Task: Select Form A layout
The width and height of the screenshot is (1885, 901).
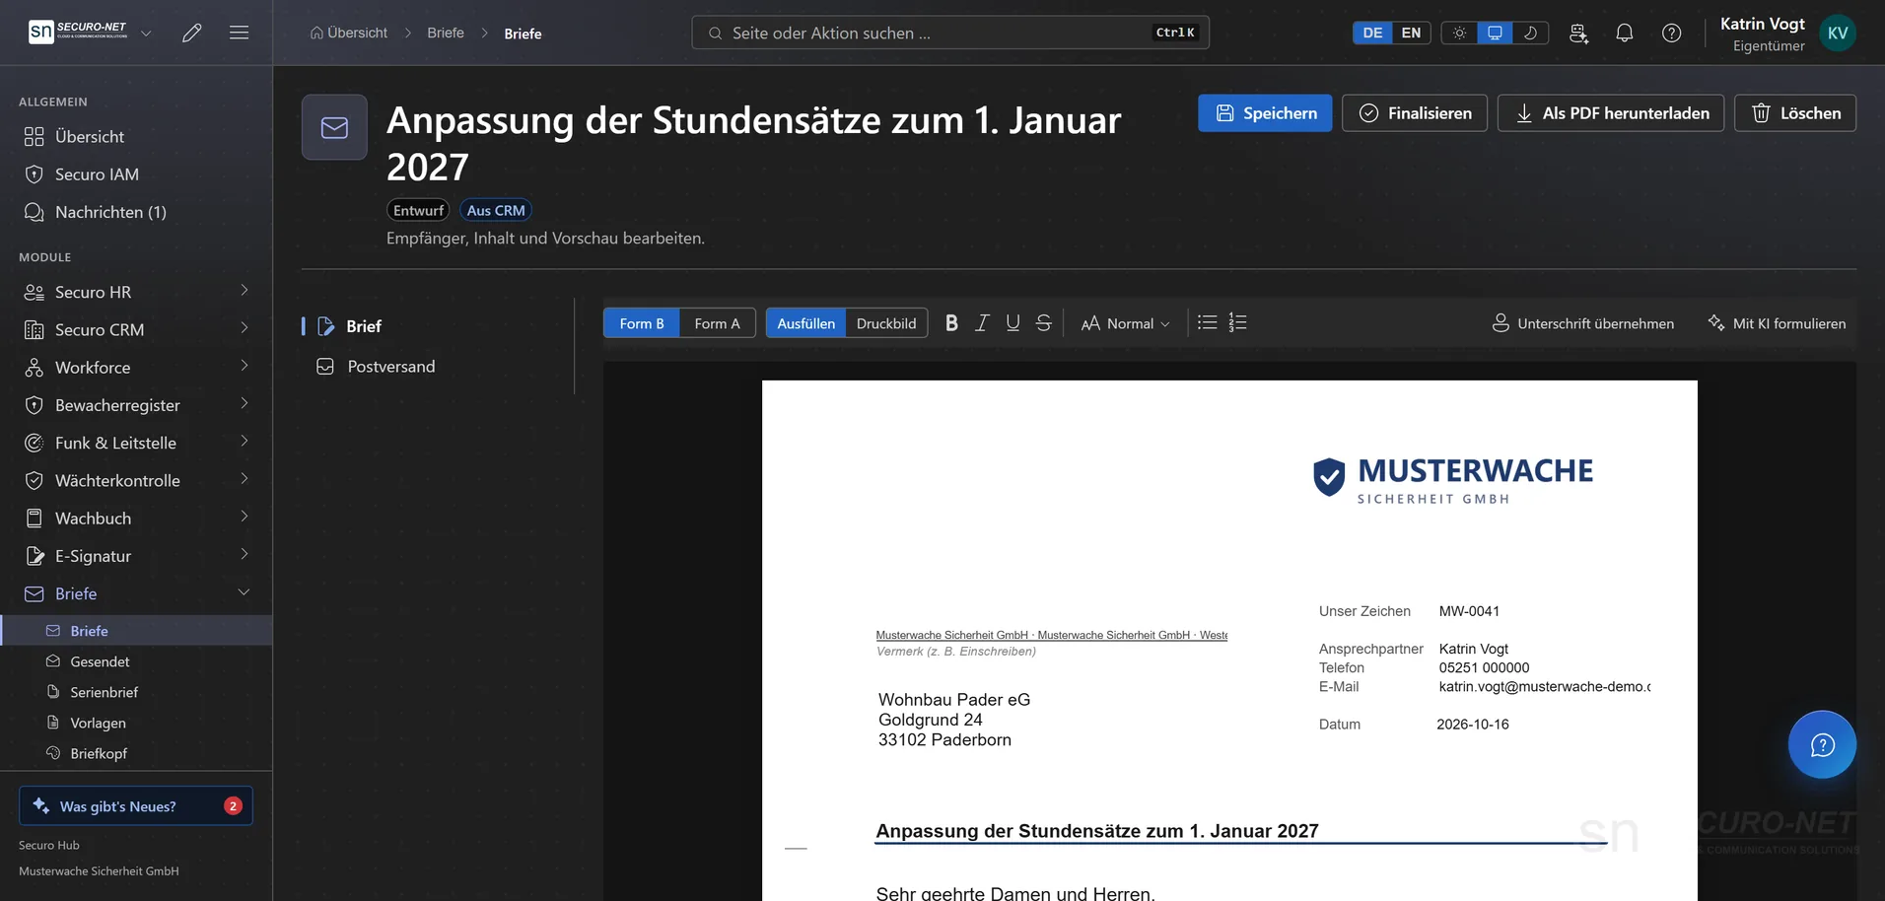Action: point(717,323)
